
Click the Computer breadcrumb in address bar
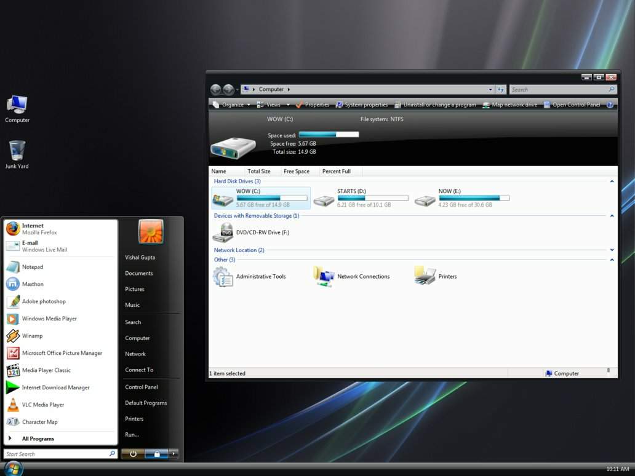click(x=271, y=89)
